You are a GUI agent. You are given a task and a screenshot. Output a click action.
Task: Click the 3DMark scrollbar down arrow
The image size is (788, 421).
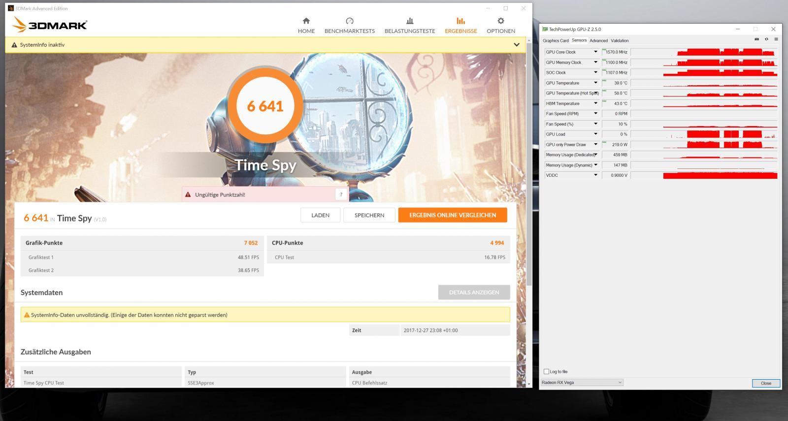(x=529, y=384)
